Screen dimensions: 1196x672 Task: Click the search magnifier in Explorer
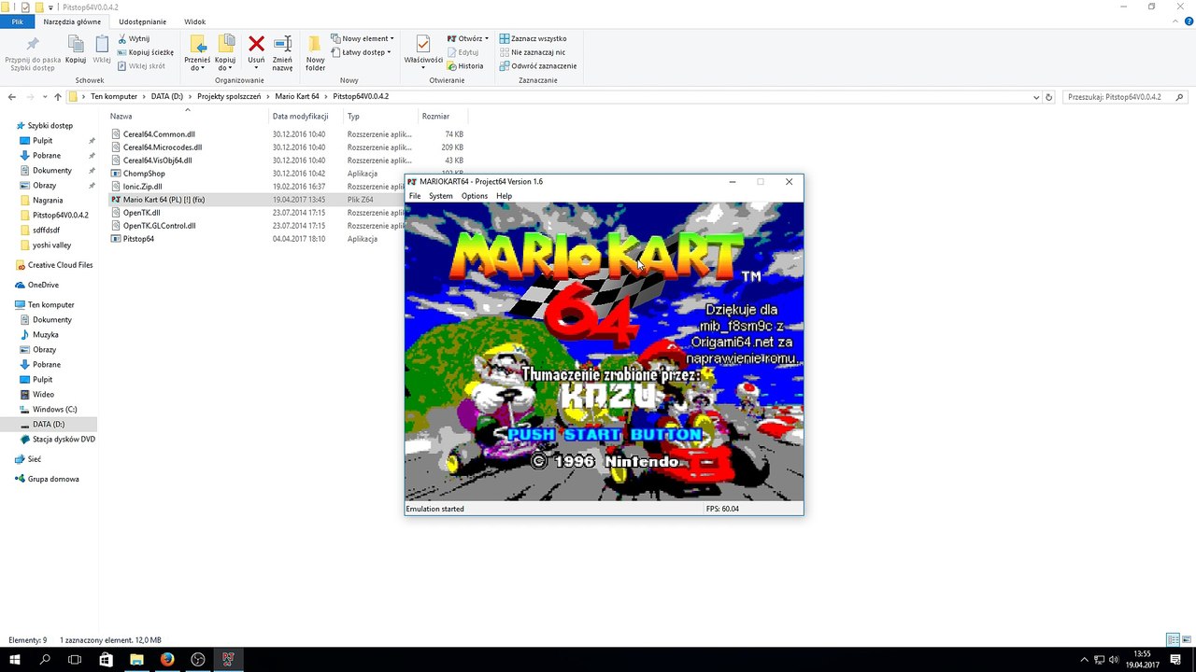[1179, 97]
